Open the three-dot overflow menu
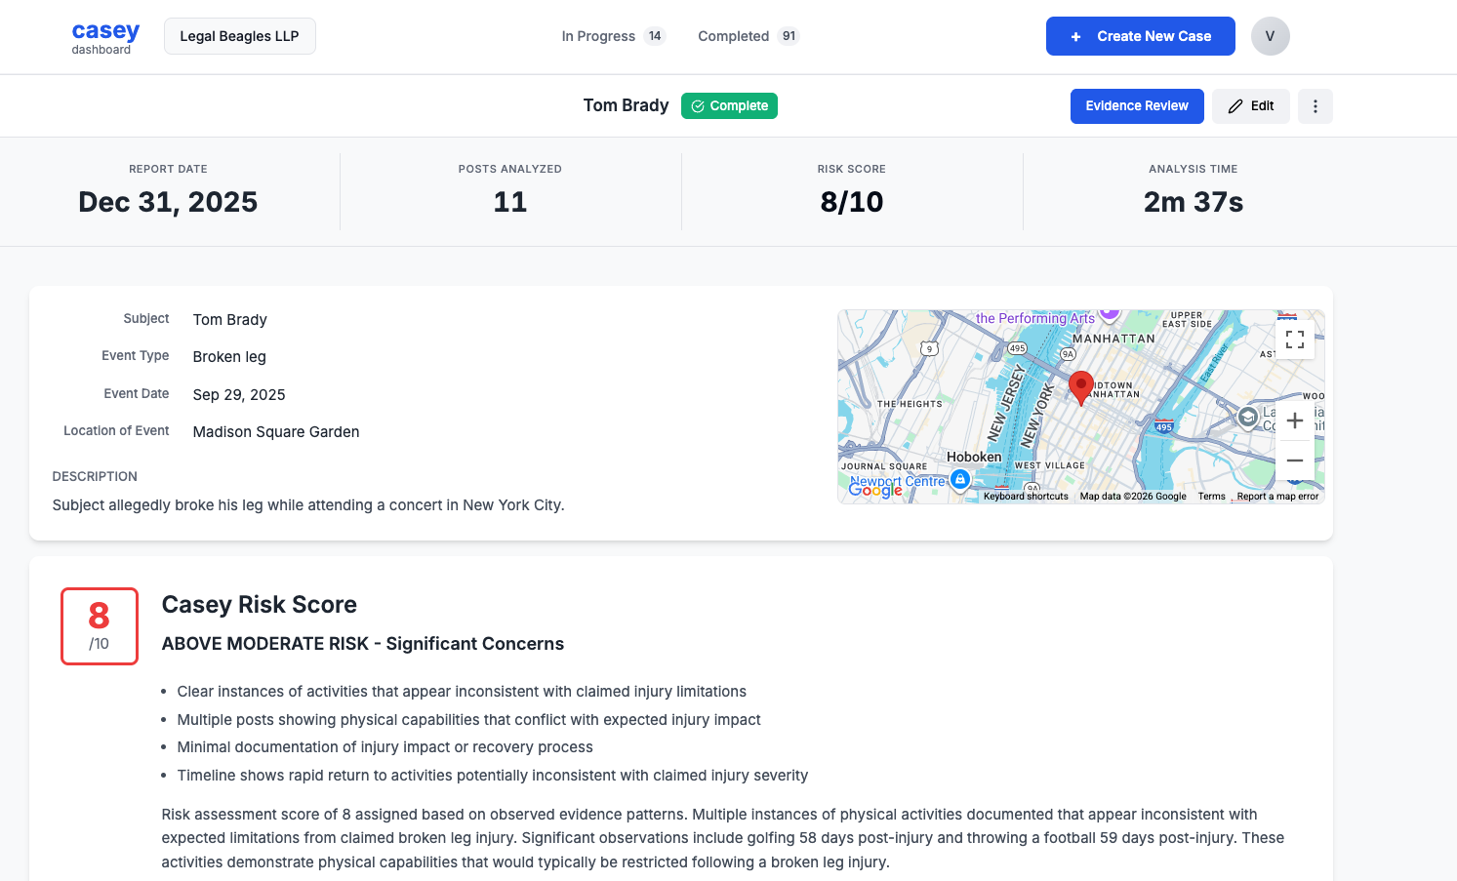The height and width of the screenshot is (881, 1457). (x=1315, y=105)
